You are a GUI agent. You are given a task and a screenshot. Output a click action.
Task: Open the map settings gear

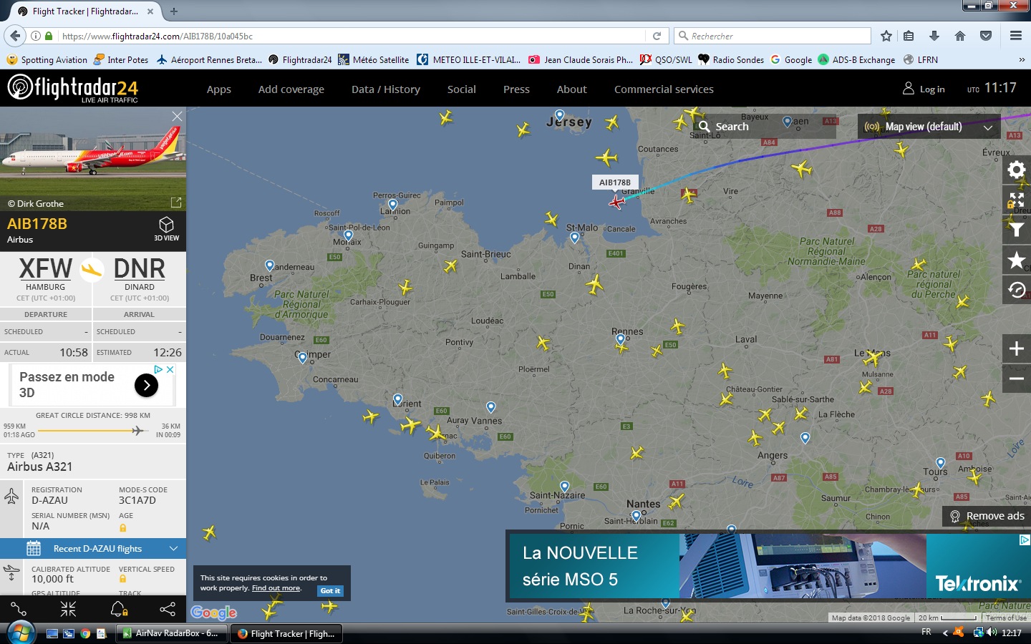pyautogui.click(x=1016, y=170)
